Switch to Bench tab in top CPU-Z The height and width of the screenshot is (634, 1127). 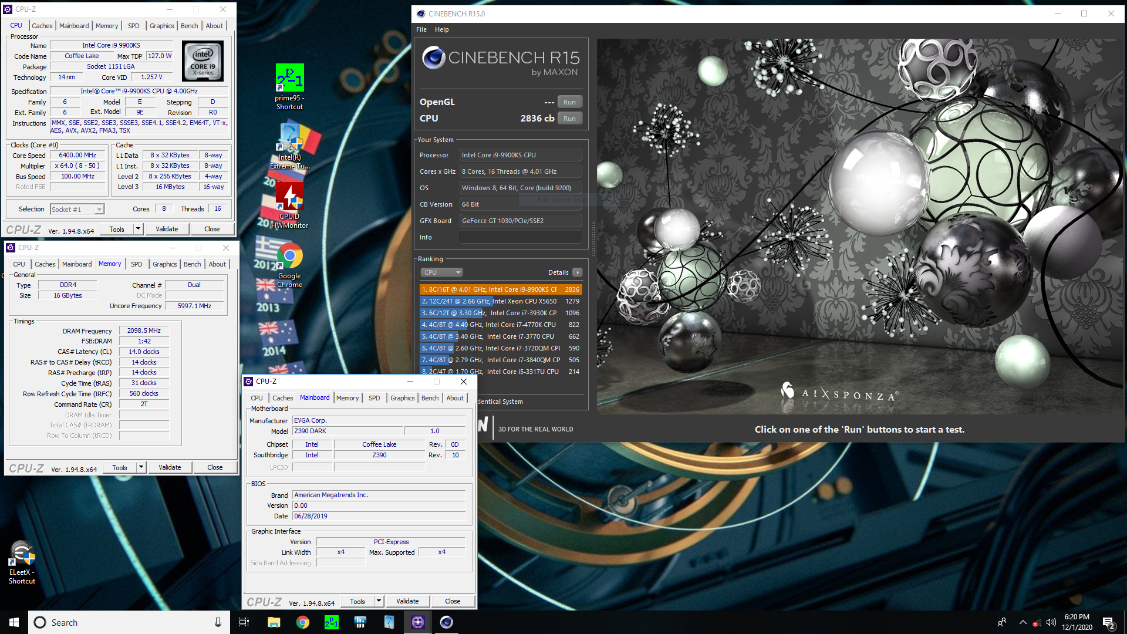tap(189, 26)
